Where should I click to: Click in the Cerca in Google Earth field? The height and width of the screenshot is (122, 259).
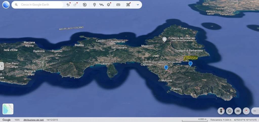click(40, 5)
